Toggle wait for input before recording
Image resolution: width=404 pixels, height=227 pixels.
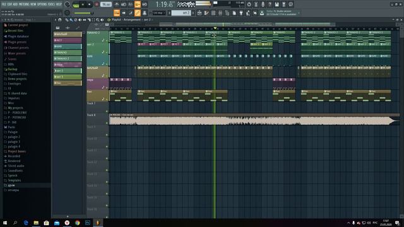tap(124, 4)
